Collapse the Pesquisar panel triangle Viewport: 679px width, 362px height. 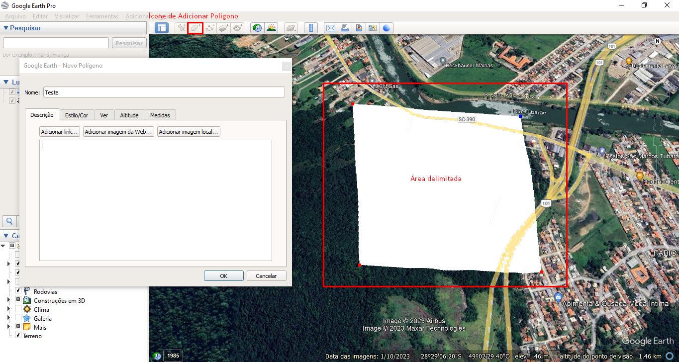[5, 28]
